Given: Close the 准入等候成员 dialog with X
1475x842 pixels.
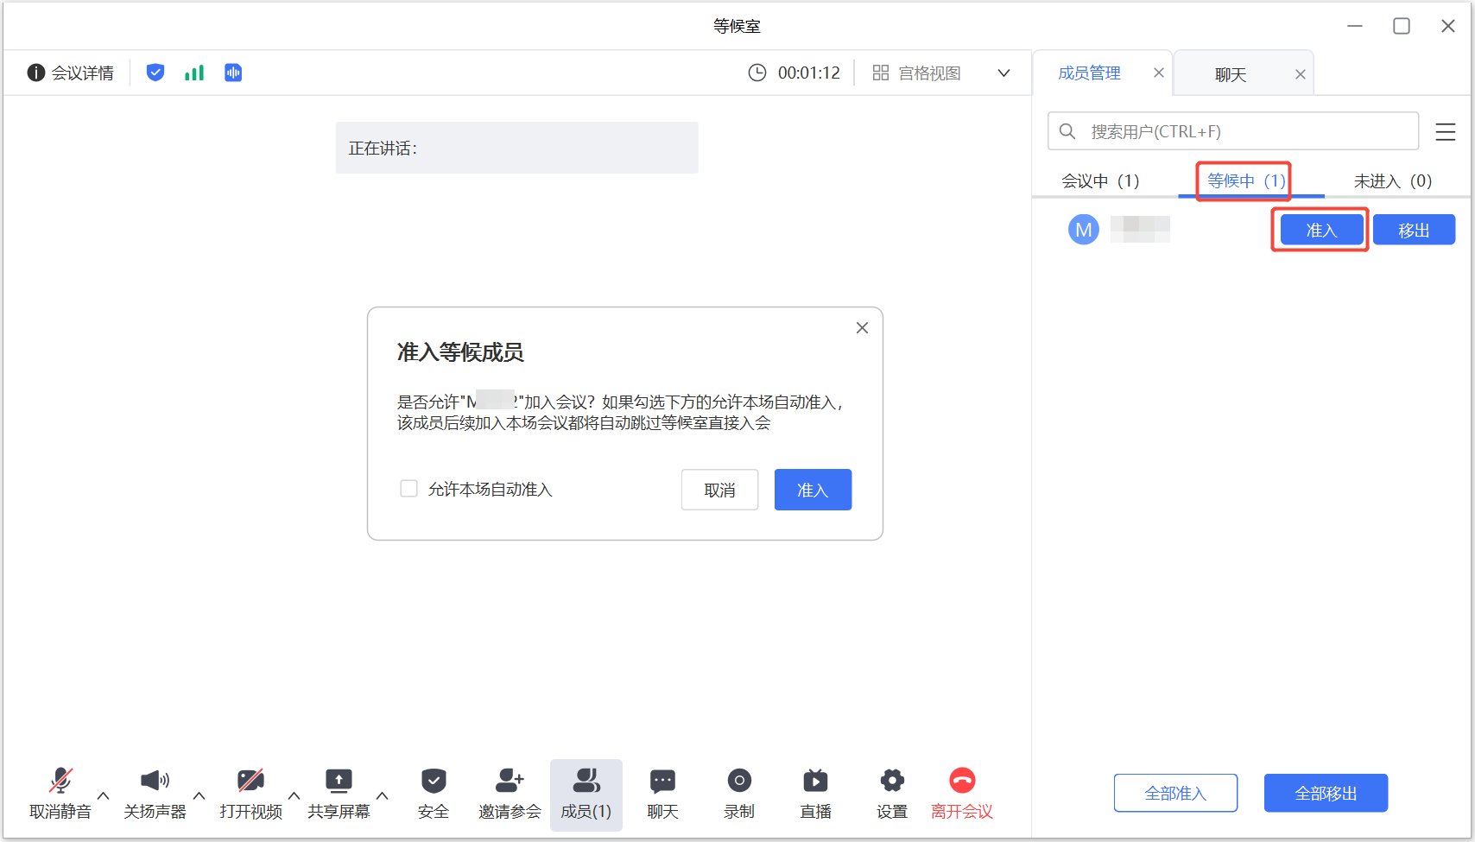Looking at the screenshot, I should 862,327.
